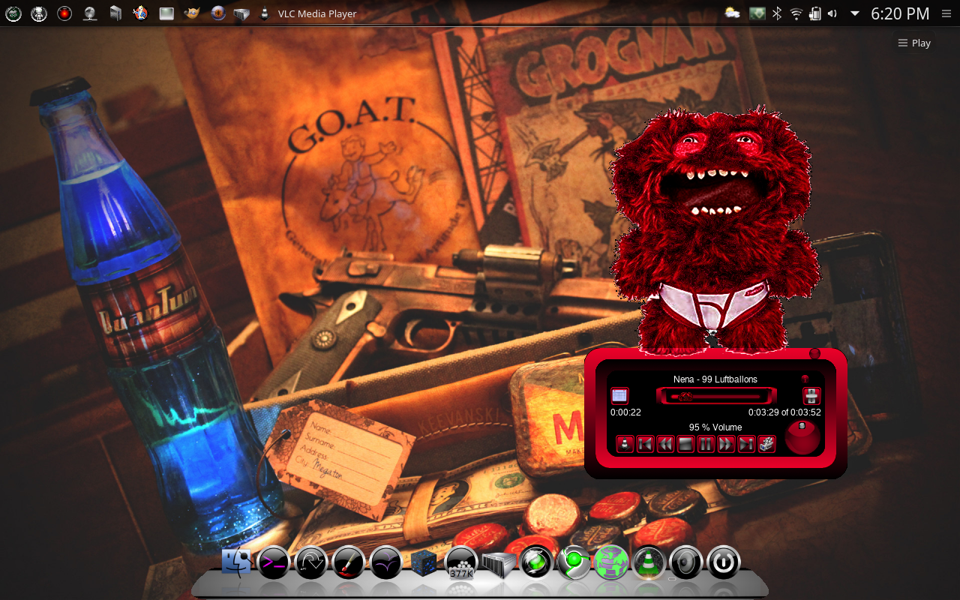The height and width of the screenshot is (600, 960).
Task: Open the 377K dock icon
Action: (x=461, y=562)
